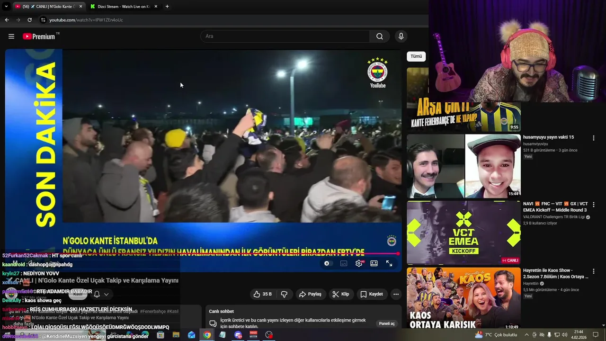Open Voicemeeter from the taskbar
The image size is (606, 341).
(253, 335)
